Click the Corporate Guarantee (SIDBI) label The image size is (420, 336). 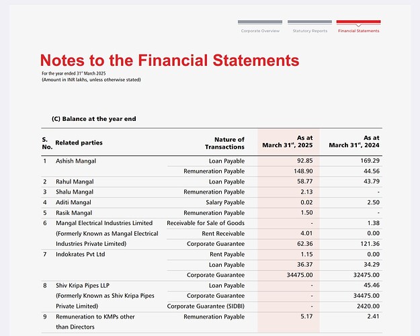(206, 306)
